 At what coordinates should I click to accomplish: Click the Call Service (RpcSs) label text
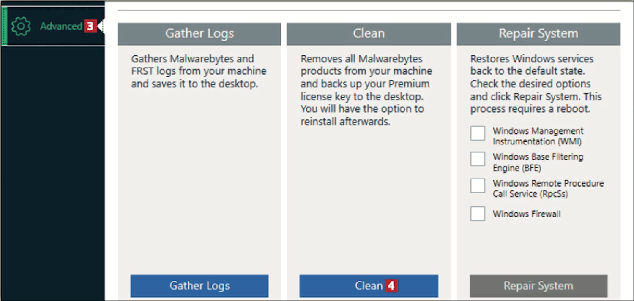tap(530, 194)
